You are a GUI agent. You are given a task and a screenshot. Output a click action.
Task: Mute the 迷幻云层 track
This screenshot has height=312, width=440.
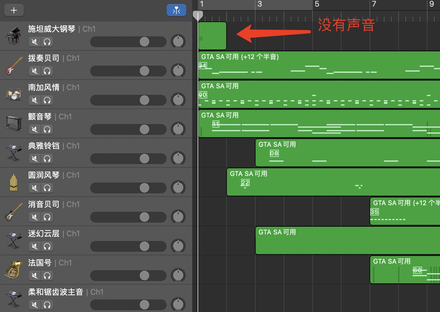35,246
